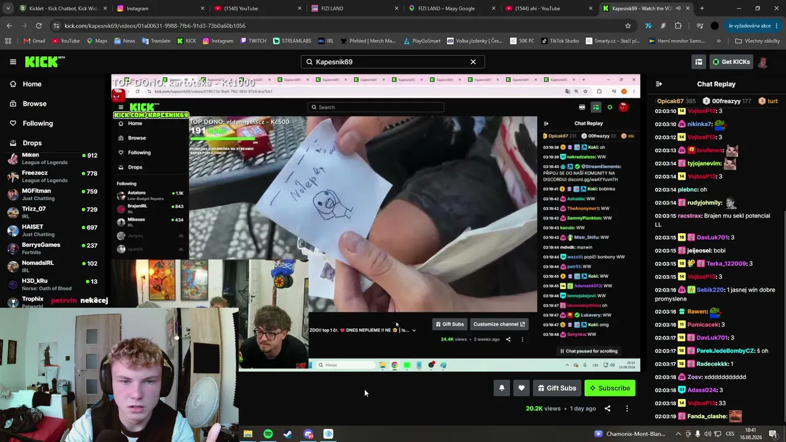Open the Chamonix-Mont-Blanc taskbar widget
This screenshot has width=786, height=442.
coord(629,434)
